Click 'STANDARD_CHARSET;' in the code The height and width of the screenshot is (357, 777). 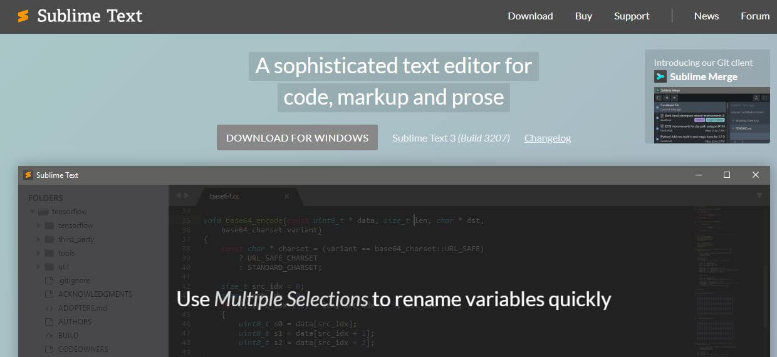point(284,267)
